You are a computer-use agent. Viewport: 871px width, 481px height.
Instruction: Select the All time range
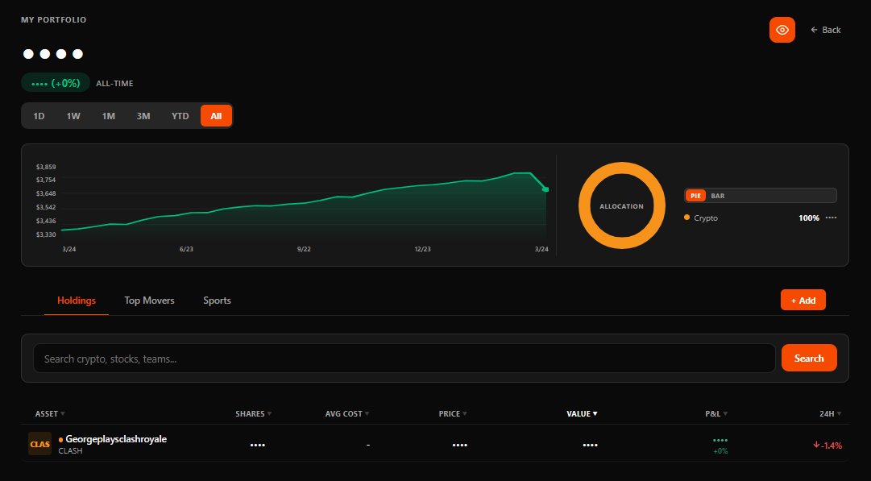pyautogui.click(x=216, y=116)
